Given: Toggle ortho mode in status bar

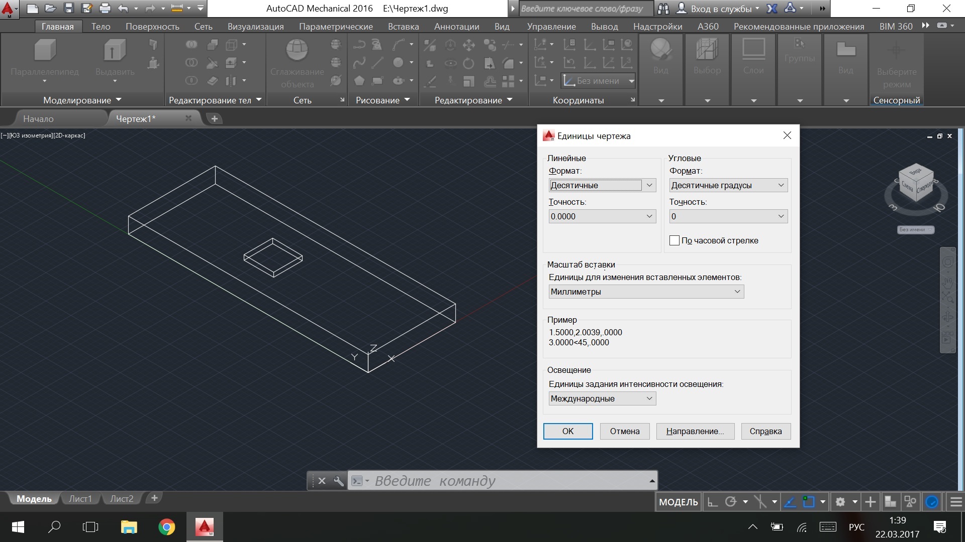Looking at the screenshot, I should (x=712, y=502).
